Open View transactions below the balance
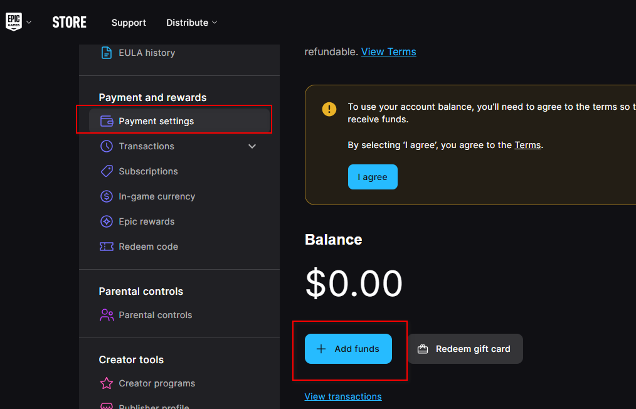 342,396
